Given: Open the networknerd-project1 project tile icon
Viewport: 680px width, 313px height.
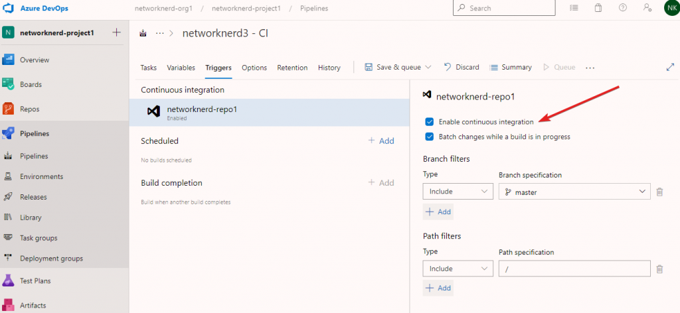Looking at the screenshot, I should click(x=8, y=32).
